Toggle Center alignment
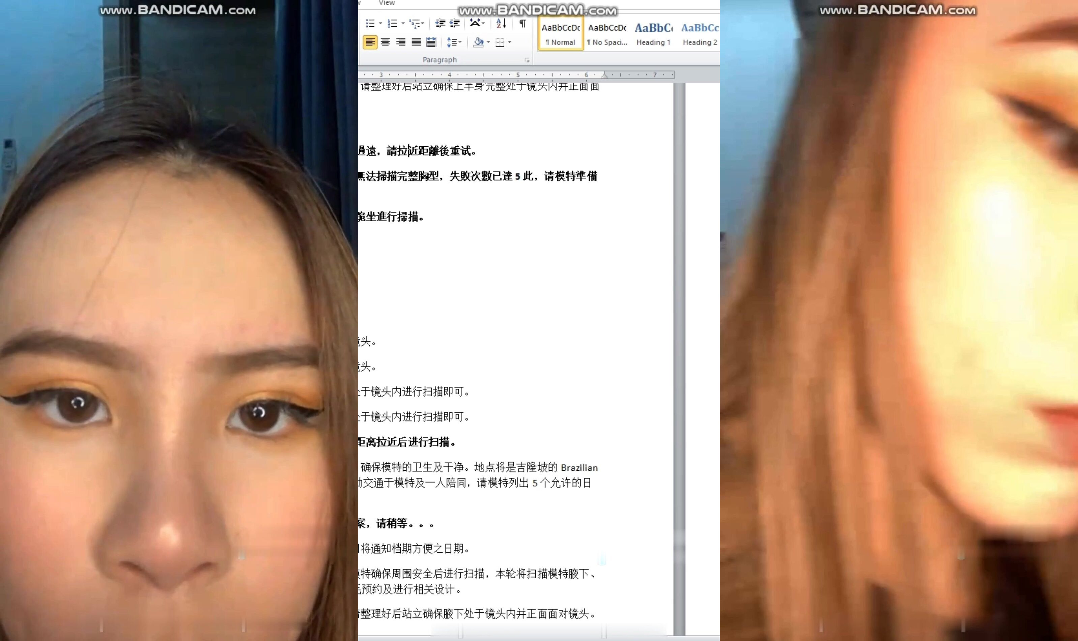Viewport: 1078px width, 641px height. click(x=386, y=42)
